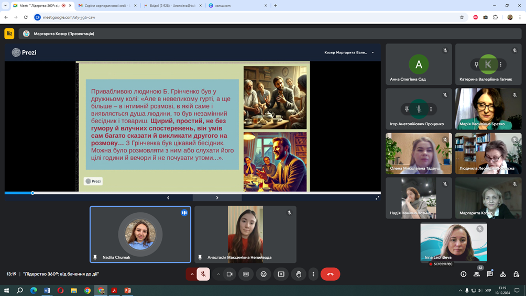Open the chat with everyone panel

pos(490,274)
